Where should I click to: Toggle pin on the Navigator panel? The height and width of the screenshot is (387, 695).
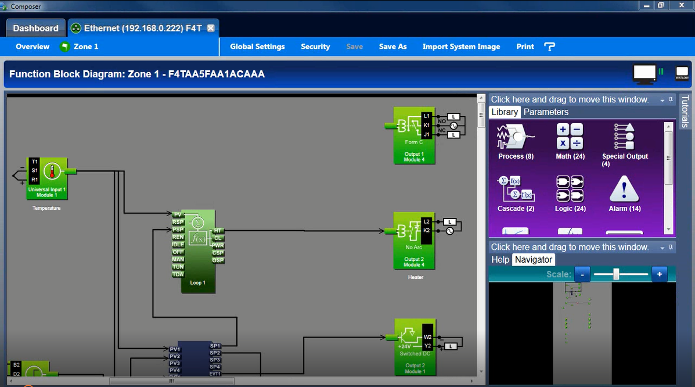(x=671, y=248)
